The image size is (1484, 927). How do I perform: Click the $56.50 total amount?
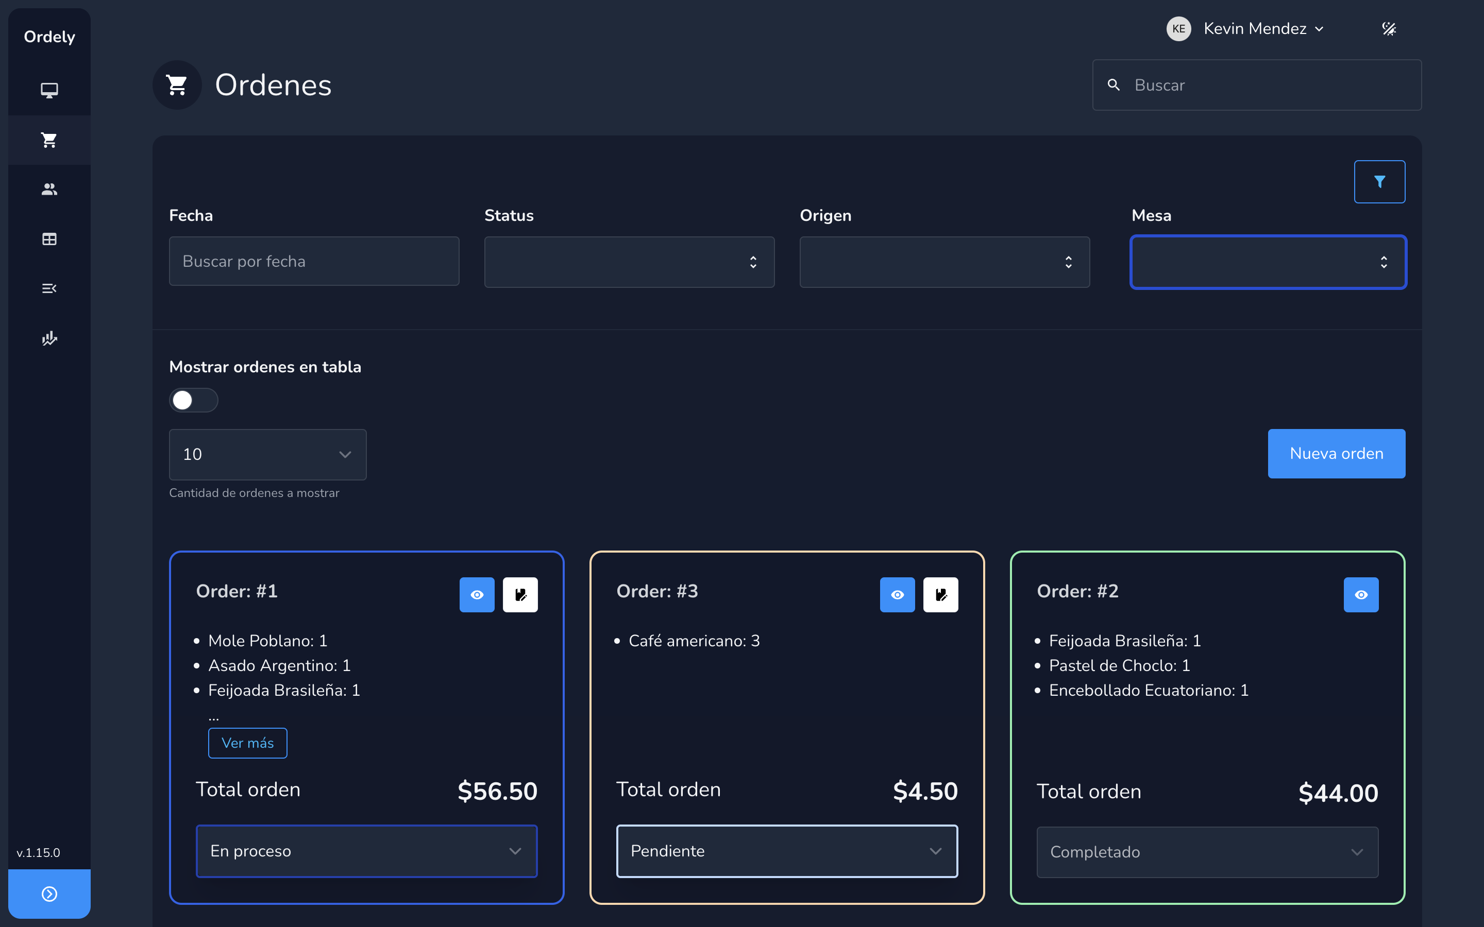497,792
